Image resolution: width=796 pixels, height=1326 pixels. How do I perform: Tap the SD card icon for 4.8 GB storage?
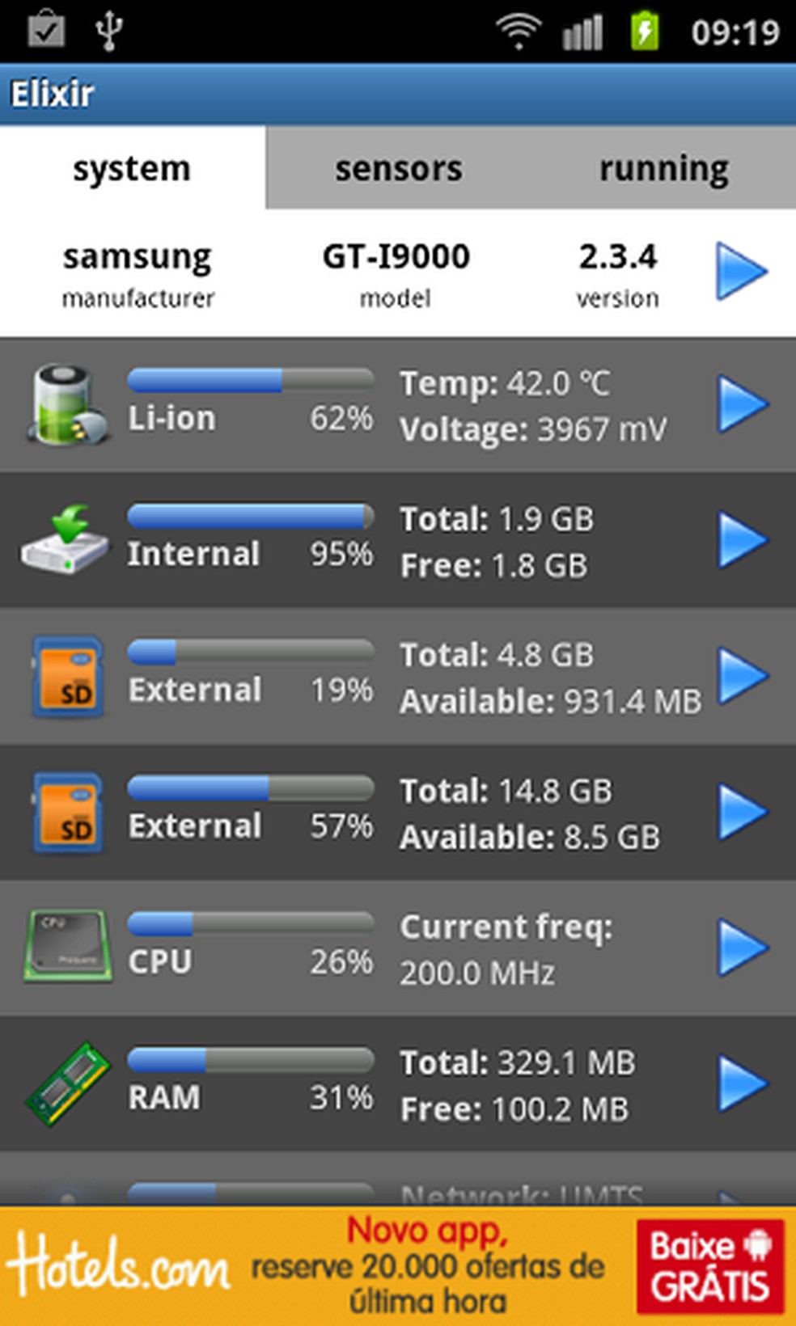coord(68,677)
